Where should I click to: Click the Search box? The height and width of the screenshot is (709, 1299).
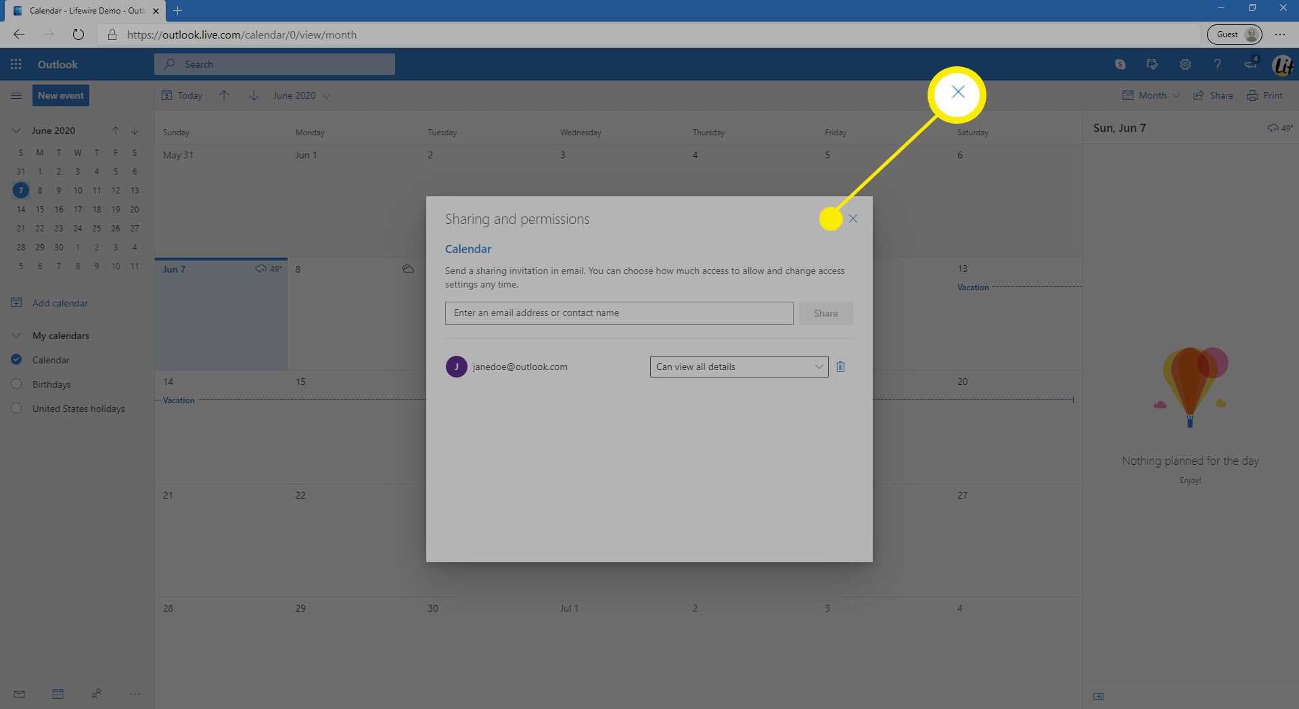(x=275, y=64)
